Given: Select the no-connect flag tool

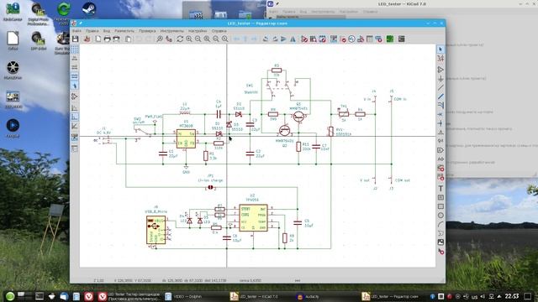Looking at the screenshot, I should [440, 114].
